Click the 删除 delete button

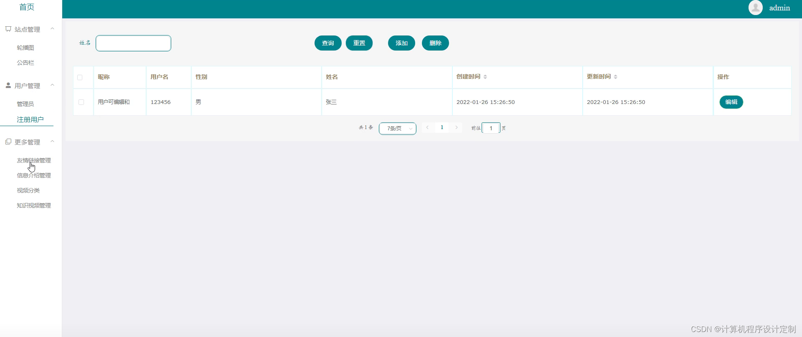coord(435,43)
